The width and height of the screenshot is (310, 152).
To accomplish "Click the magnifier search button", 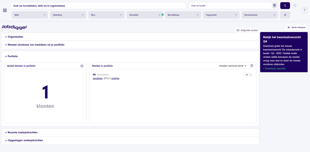I will point(285,5).
